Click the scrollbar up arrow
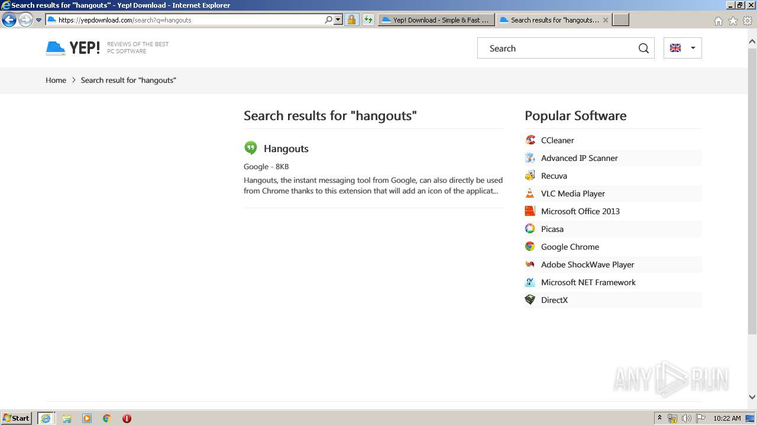The width and height of the screenshot is (757, 426). [752, 41]
